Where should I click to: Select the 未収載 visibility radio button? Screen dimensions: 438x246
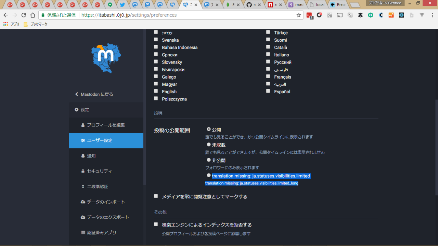coord(208,145)
